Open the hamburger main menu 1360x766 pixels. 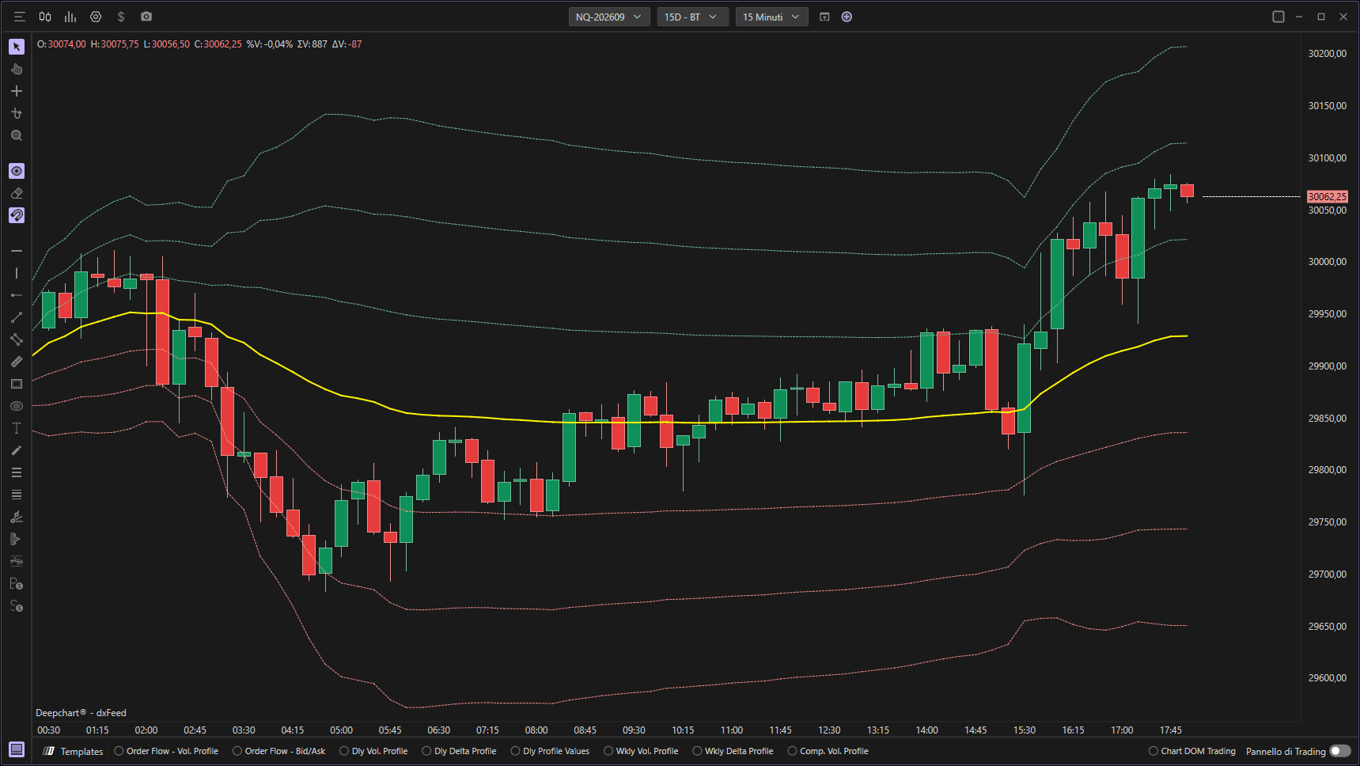[20, 17]
